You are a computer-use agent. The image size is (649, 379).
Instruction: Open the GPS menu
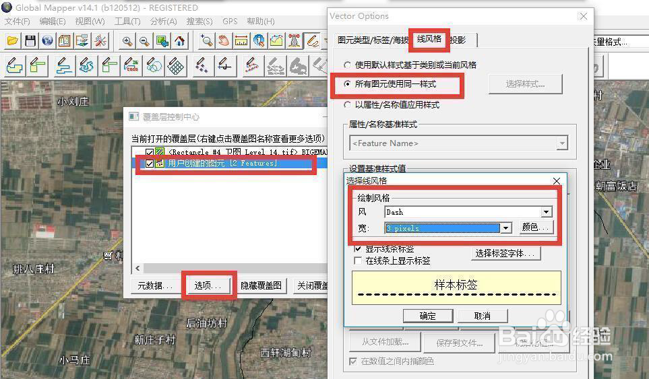coord(230,21)
